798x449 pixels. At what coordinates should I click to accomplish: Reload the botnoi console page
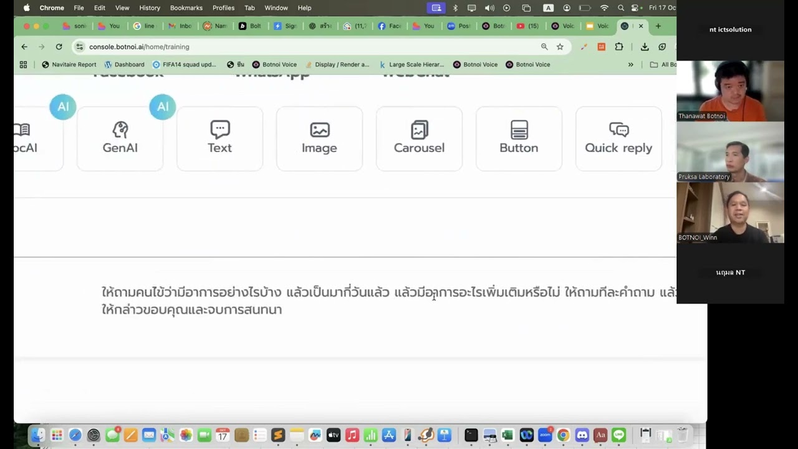click(x=59, y=47)
